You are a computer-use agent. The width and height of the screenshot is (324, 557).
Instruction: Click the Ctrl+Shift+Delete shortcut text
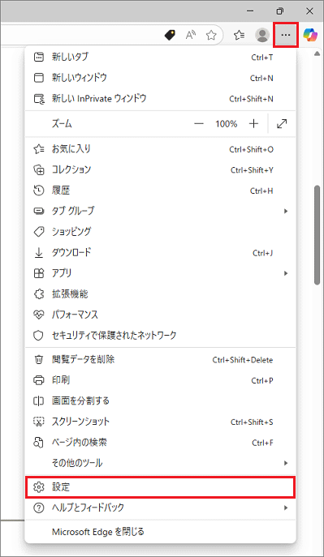click(x=243, y=360)
